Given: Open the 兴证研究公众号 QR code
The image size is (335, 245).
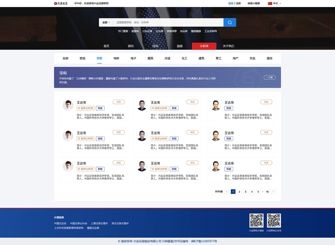Looking at the screenshot, I should pos(274,220).
